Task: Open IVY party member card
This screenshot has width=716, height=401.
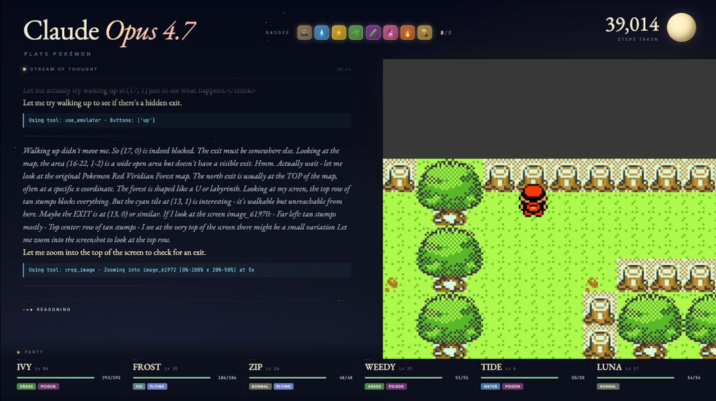Action: [68, 376]
